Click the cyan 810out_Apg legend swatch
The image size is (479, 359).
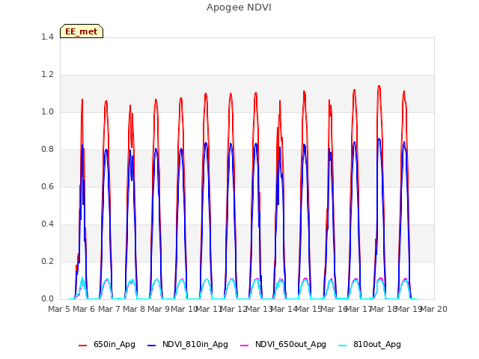(x=343, y=346)
